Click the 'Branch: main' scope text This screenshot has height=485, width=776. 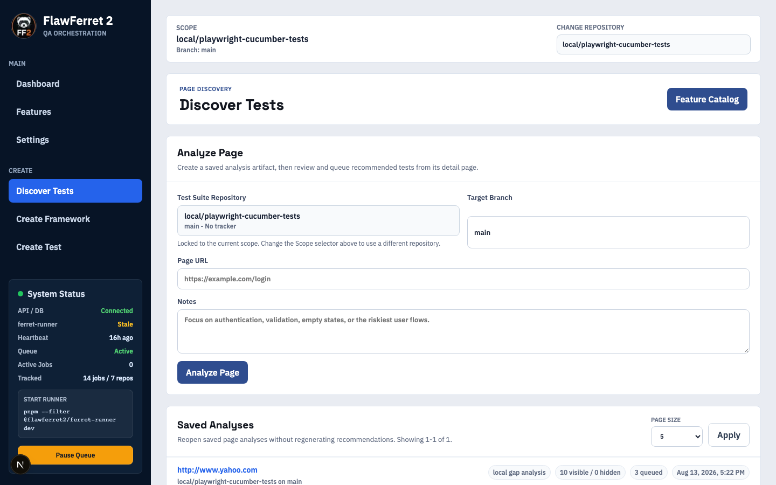point(196,50)
